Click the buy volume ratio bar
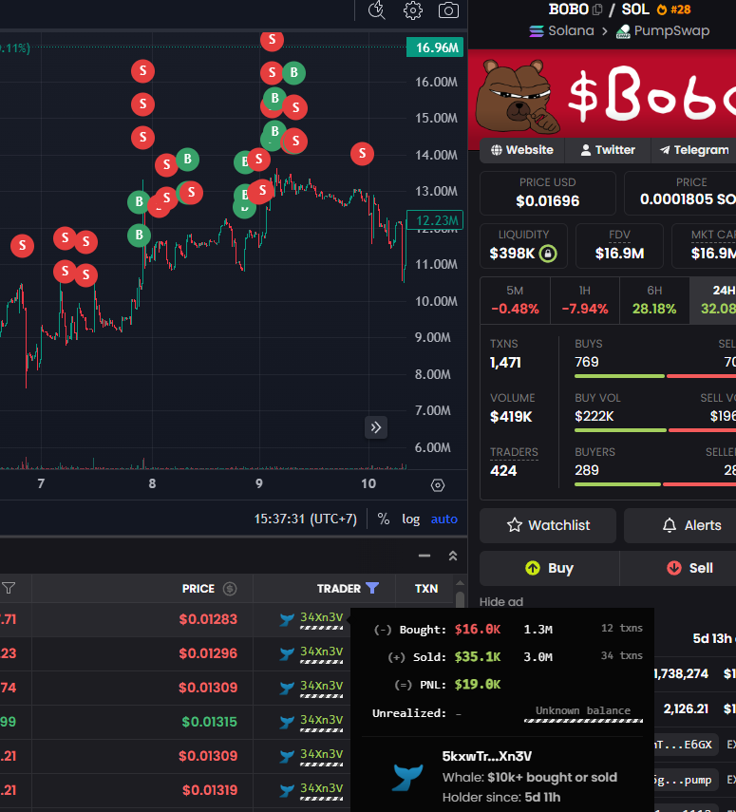736x812 pixels. (x=655, y=430)
